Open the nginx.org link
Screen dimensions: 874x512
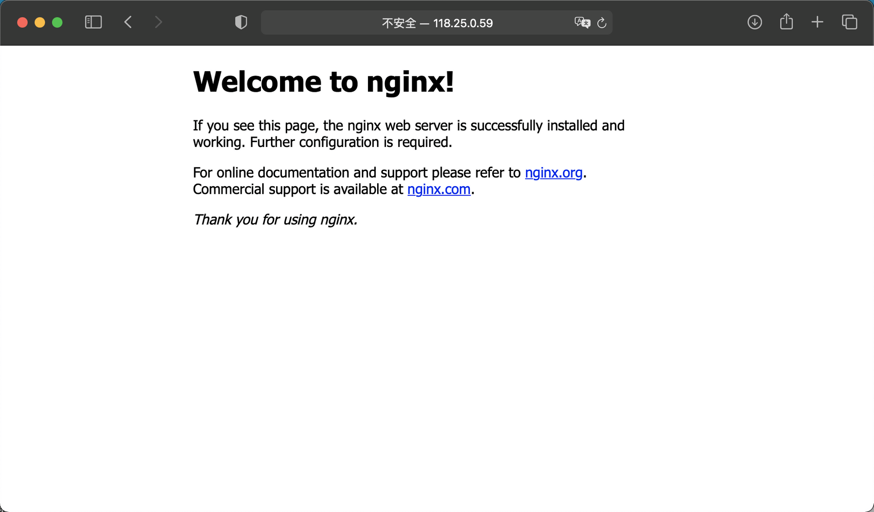[x=554, y=173]
